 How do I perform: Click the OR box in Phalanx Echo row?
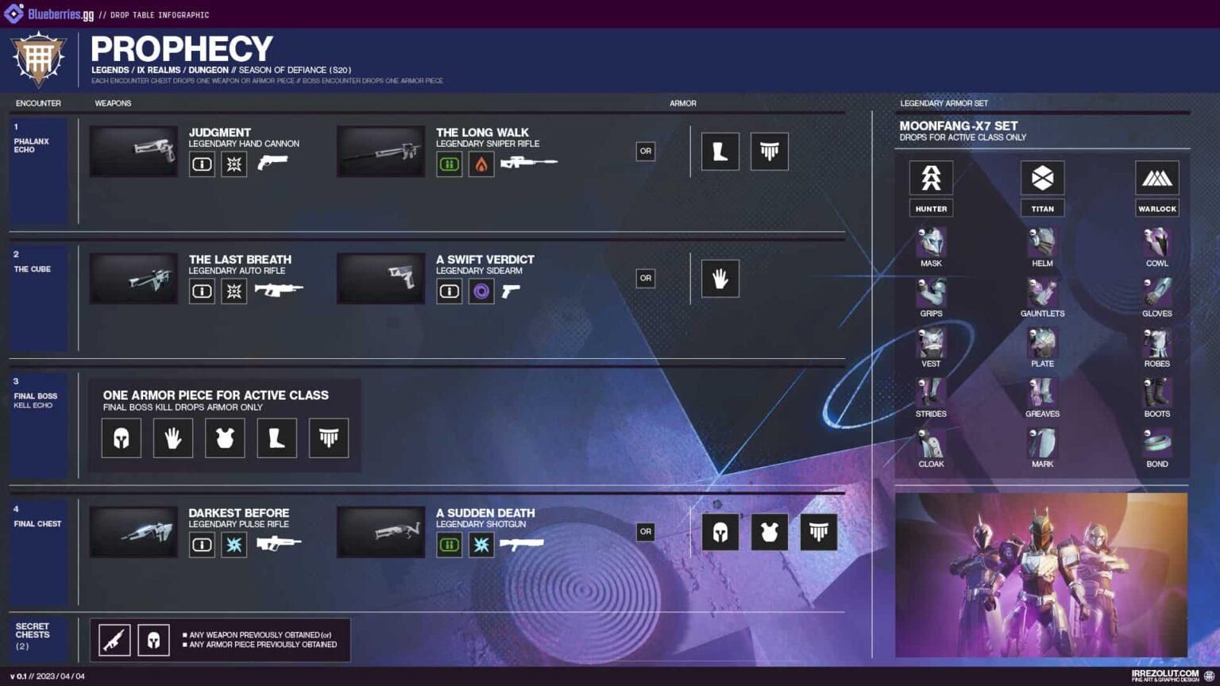coord(646,151)
